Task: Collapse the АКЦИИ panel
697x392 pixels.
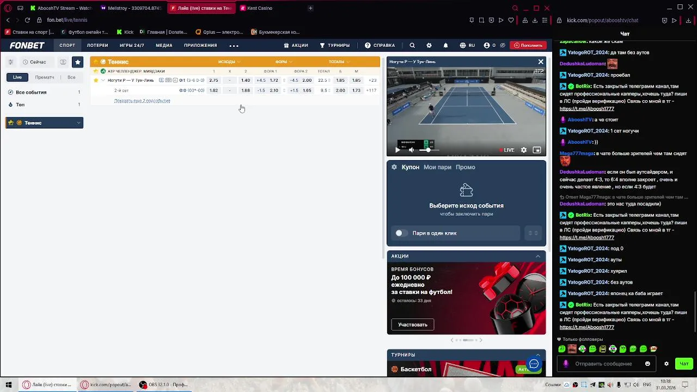Action: (538, 256)
